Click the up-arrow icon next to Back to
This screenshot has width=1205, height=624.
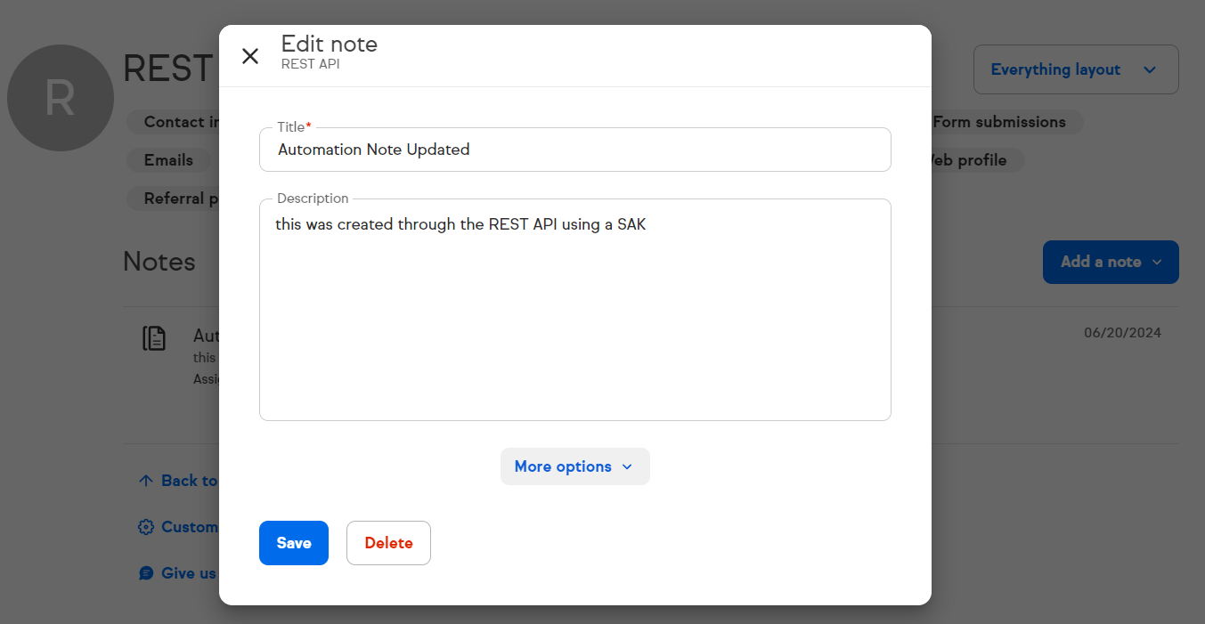(146, 481)
